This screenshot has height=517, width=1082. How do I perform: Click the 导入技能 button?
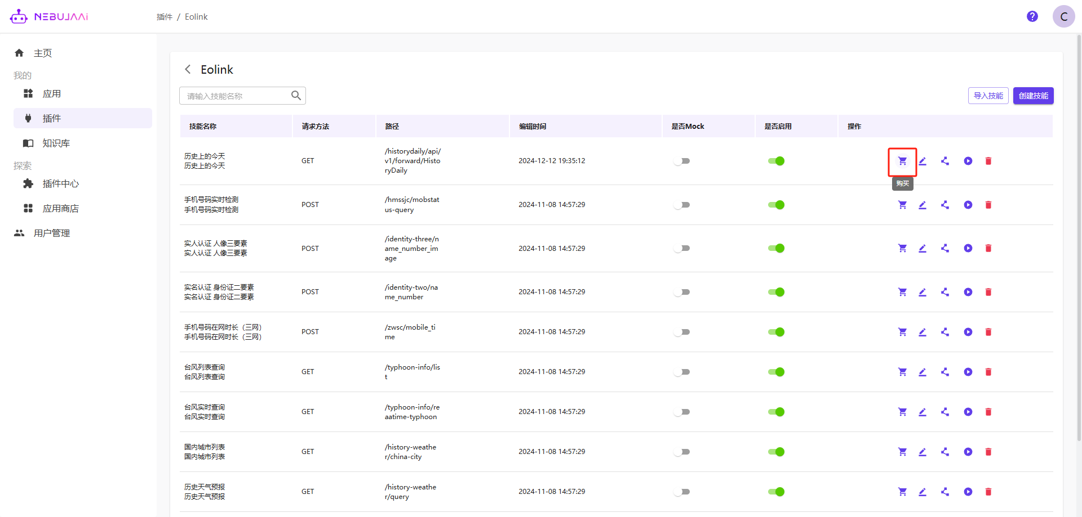[988, 96]
